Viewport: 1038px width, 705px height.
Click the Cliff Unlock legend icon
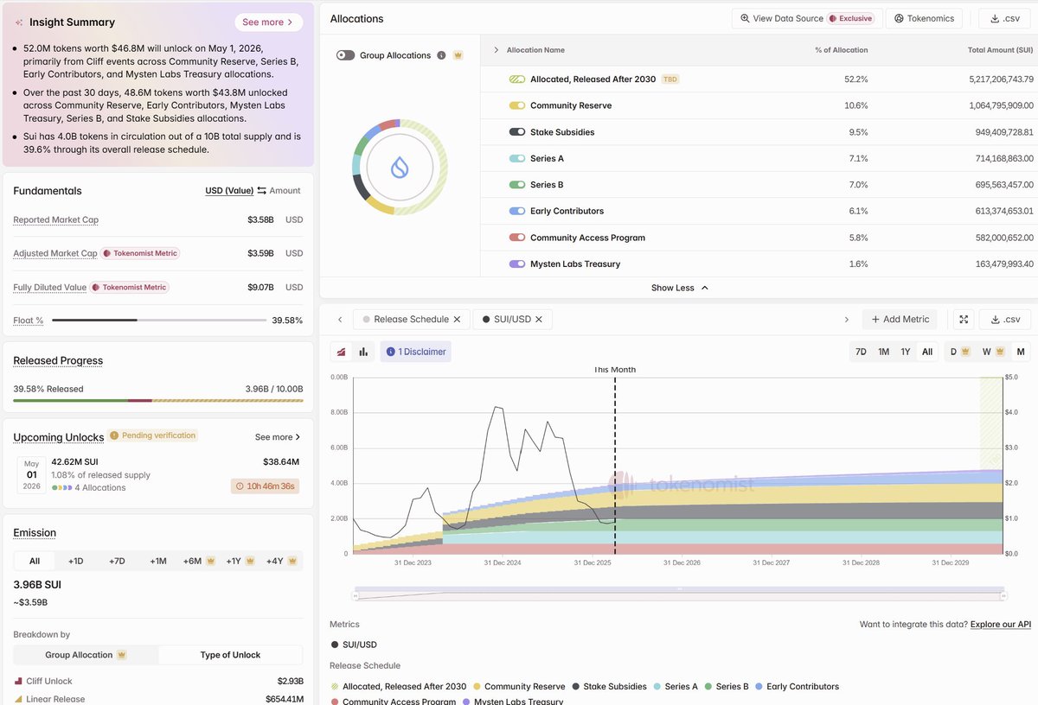(x=18, y=681)
